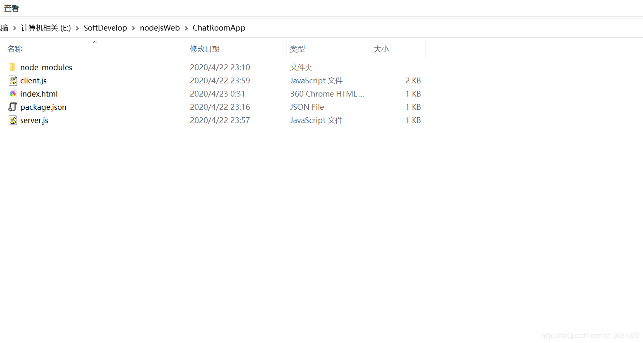Click JavaScript 文件 type of server.js

[317, 120]
